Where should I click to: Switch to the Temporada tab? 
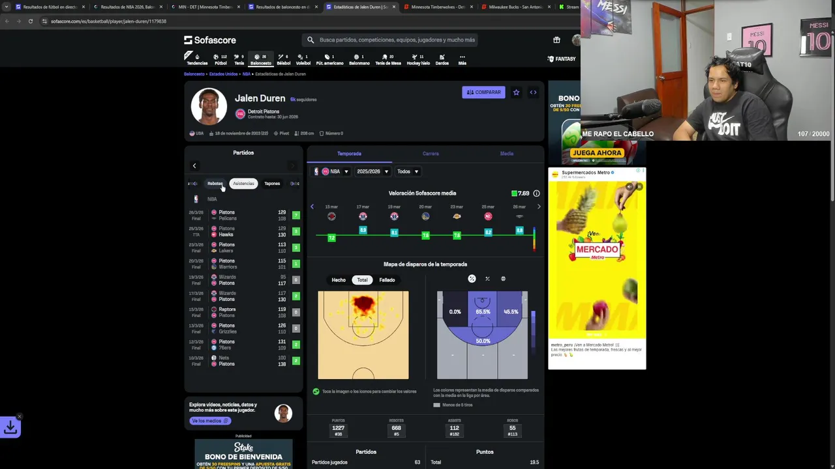(x=349, y=154)
